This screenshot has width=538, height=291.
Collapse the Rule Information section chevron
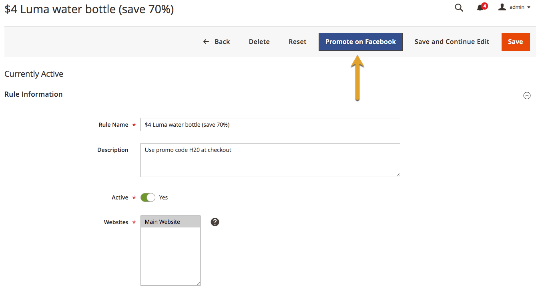[x=527, y=96]
